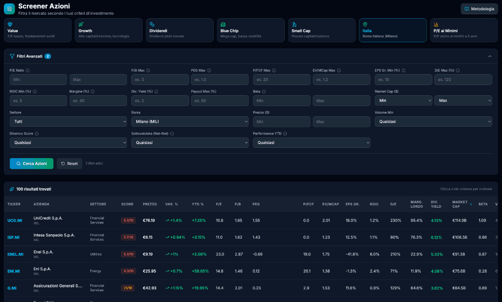
Task: Open the Diramco Score dropdown
Action: point(68,143)
